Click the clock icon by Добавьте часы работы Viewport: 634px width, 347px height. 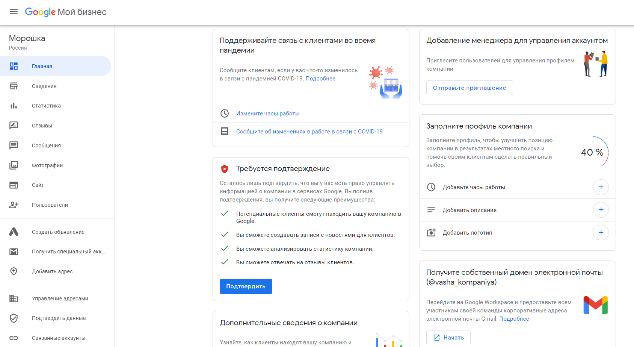(431, 187)
